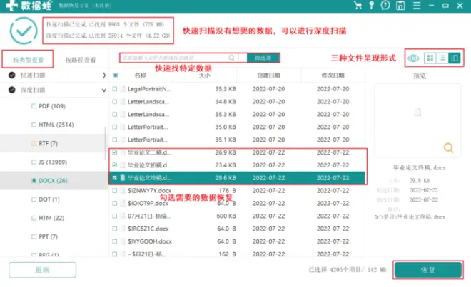Viewport: 471px width, 287px height.
Task: Click the file icon of $IZNWY7Y.docx
Action: 123,190
